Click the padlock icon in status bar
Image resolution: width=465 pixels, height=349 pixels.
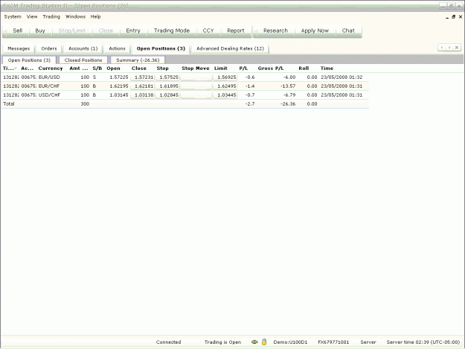(x=264, y=342)
